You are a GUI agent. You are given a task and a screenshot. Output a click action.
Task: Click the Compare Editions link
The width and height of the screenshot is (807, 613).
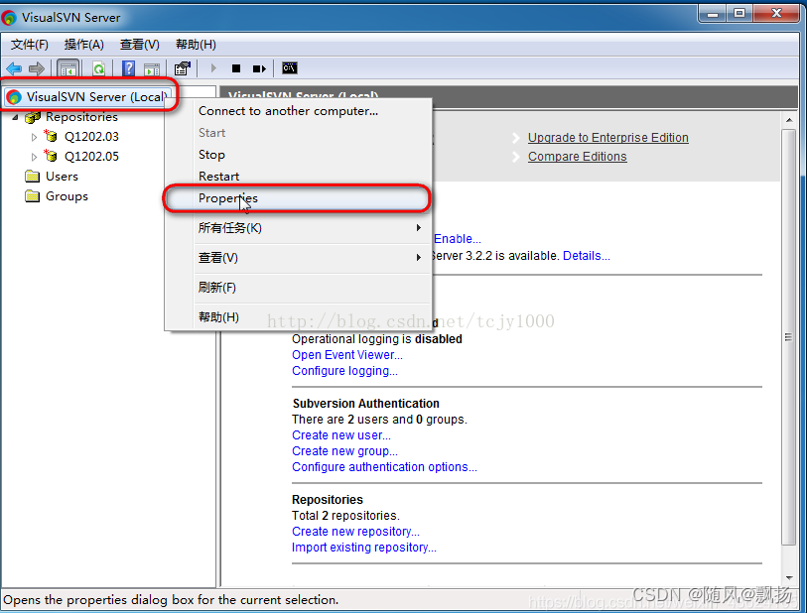577,157
